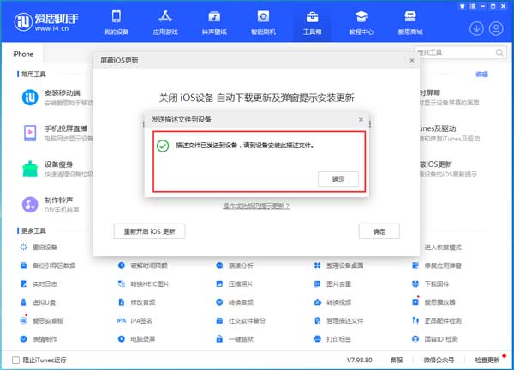
Task: Open the 操作成功后仍提示更新 help link
Action: pos(256,206)
